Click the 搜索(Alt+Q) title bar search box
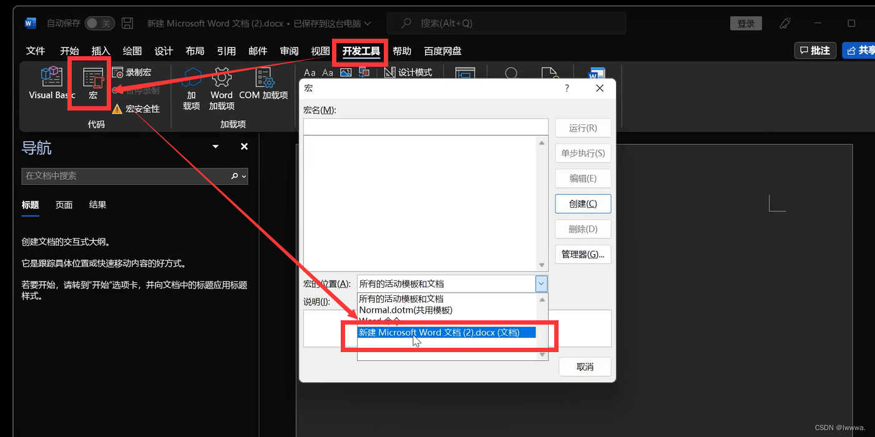This screenshot has height=437, width=875. (x=506, y=23)
